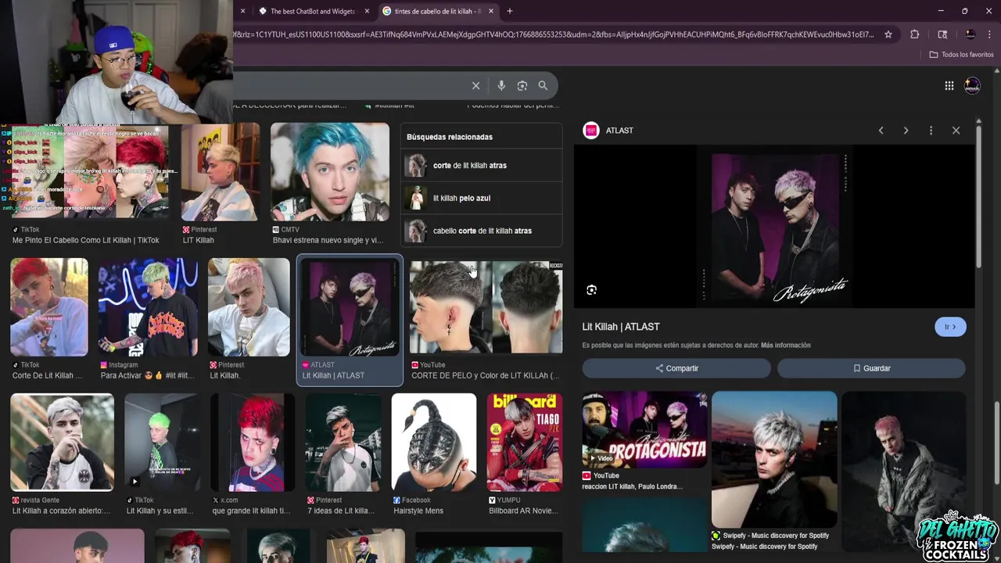Open the Pinterest Lit Killah. pink hair thumbnail
Viewport: 1001px width, 563px height.
pyautogui.click(x=249, y=307)
